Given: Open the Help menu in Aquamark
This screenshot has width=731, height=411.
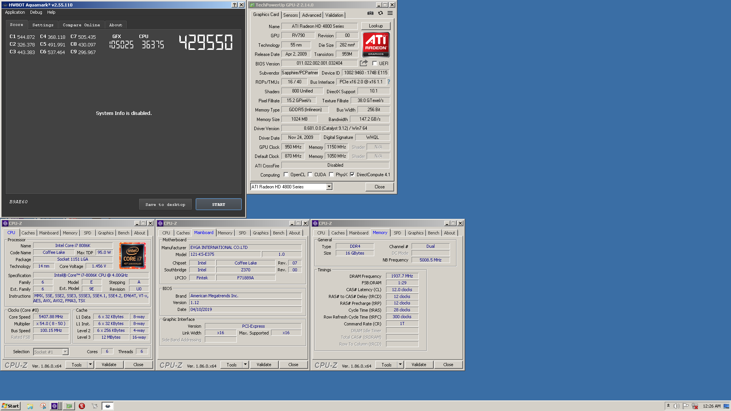Looking at the screenshot, I should coord(51,12).
